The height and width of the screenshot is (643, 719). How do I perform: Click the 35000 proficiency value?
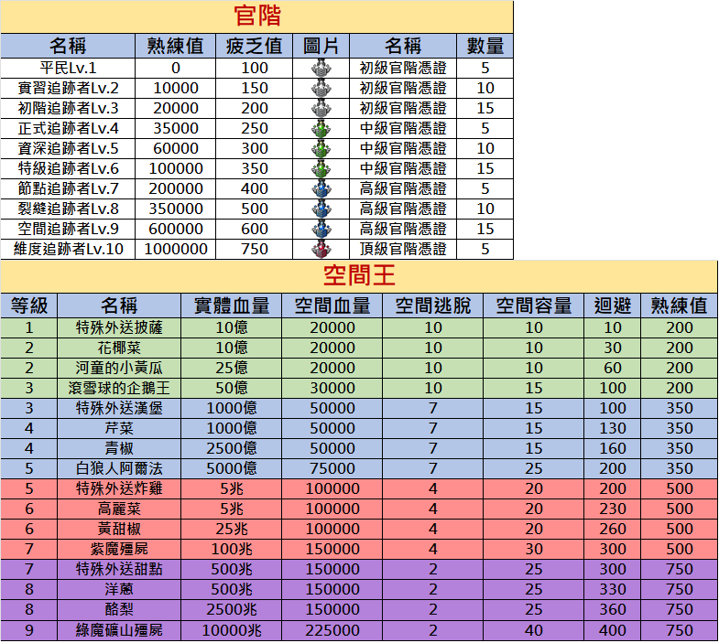[x=176, y=128]
